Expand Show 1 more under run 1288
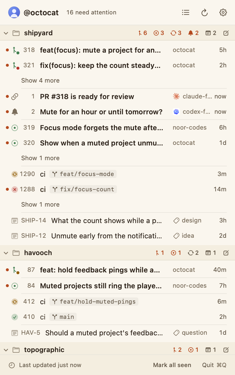The width and height of the screenshot is (235, 375). click(40, 205)
